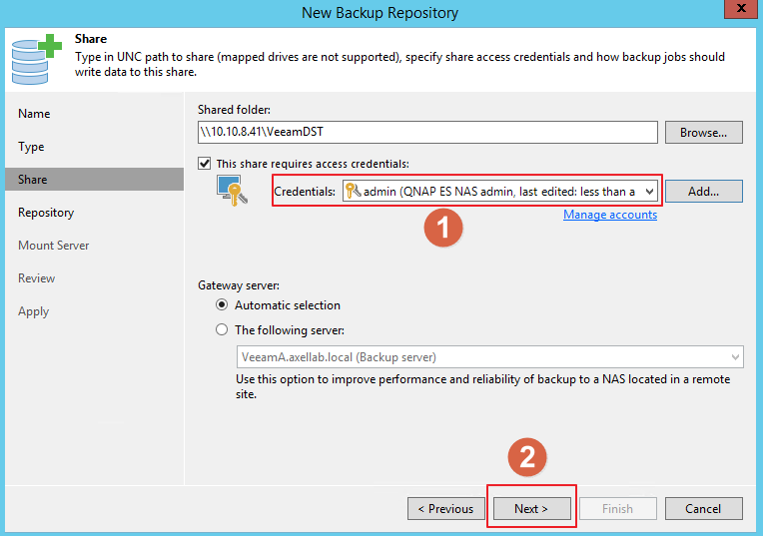Screen dimensions: 763x536
Task: Click the key icon inside Credentials field
Action: point(353,191)
